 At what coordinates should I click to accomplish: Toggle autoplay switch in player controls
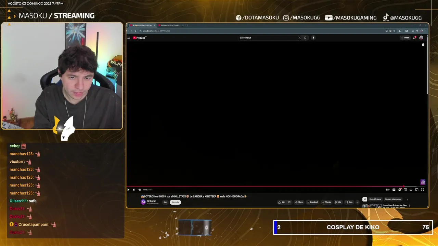click(x=388, y=190)
